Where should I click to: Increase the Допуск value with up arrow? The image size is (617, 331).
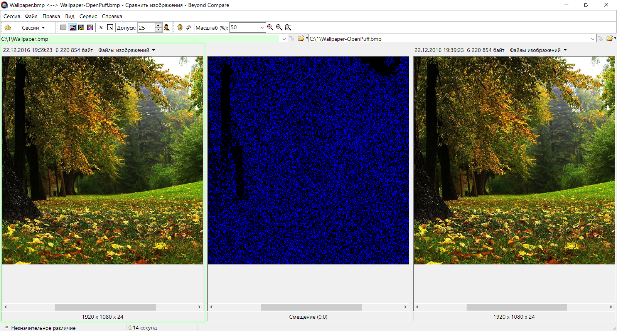158,25
